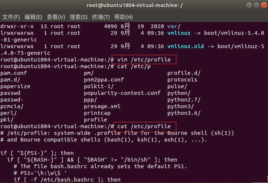Viewport: 268px width, 183px height.
Task: Click 'perl/' in completion list
Action: (9, 113)
